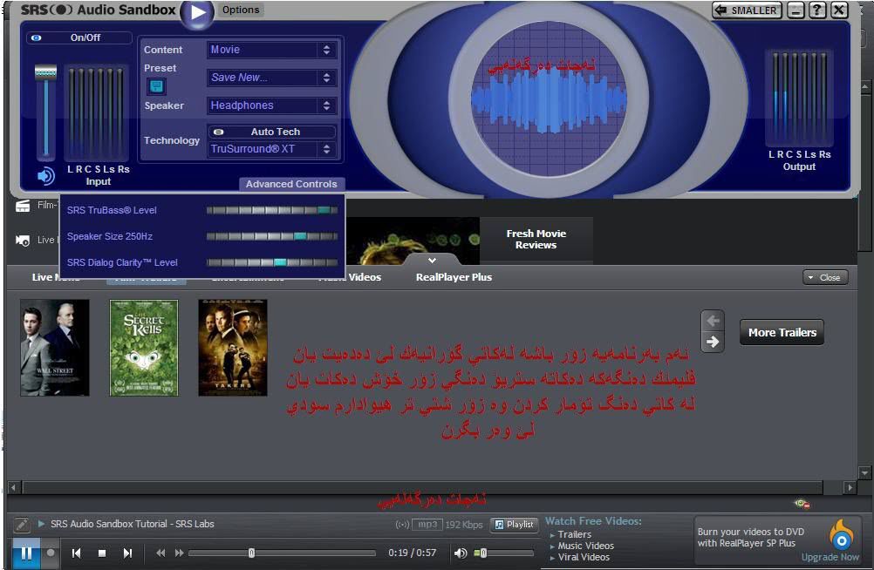Click the input volume speaker icon
This screenshot has height=570, width=874.
45,176
